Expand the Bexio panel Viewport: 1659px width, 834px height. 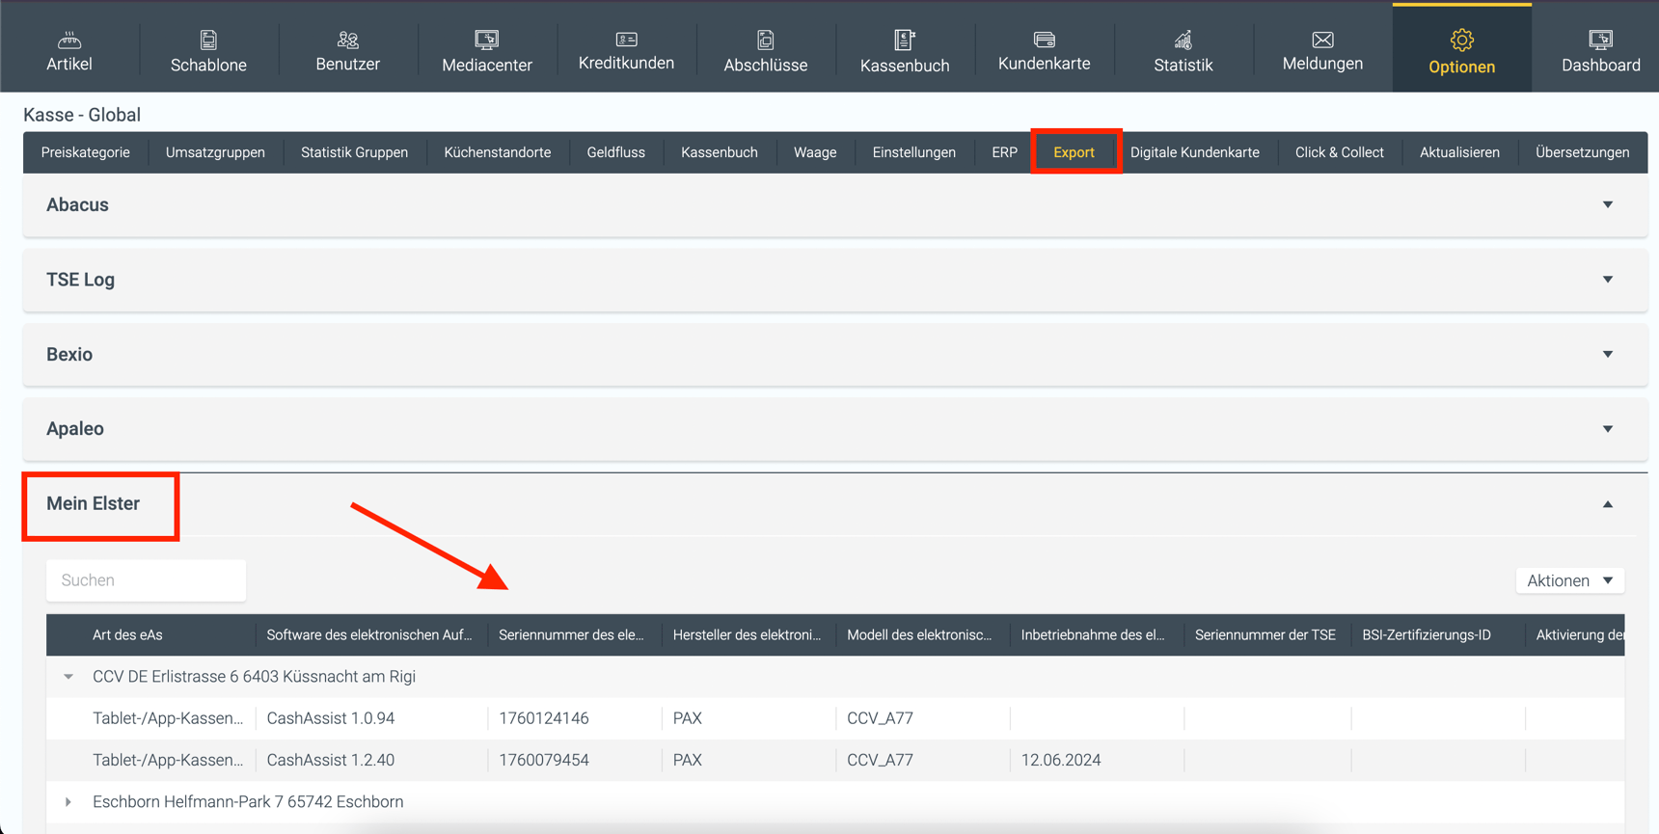1607,354
